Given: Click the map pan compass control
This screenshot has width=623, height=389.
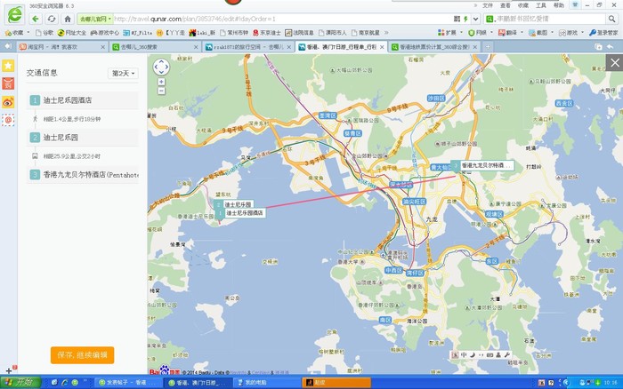Looking at the screenshot, I should (x=161, y=67).
